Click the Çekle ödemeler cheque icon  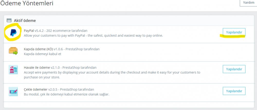click(x=13, y=91)
